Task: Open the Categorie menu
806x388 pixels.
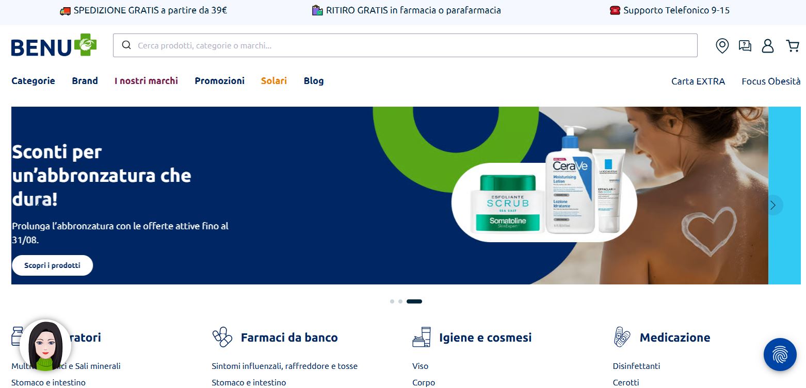Action: (x=33, y=81)
